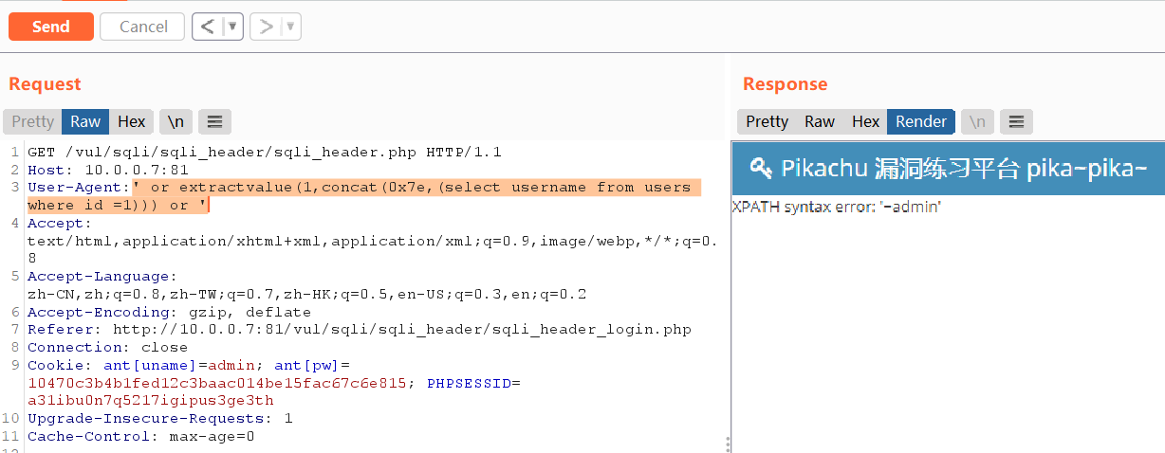Click the Host: 10.0.0.7:81 header line
Screen dimensions: 1165x453
[108, 170]
